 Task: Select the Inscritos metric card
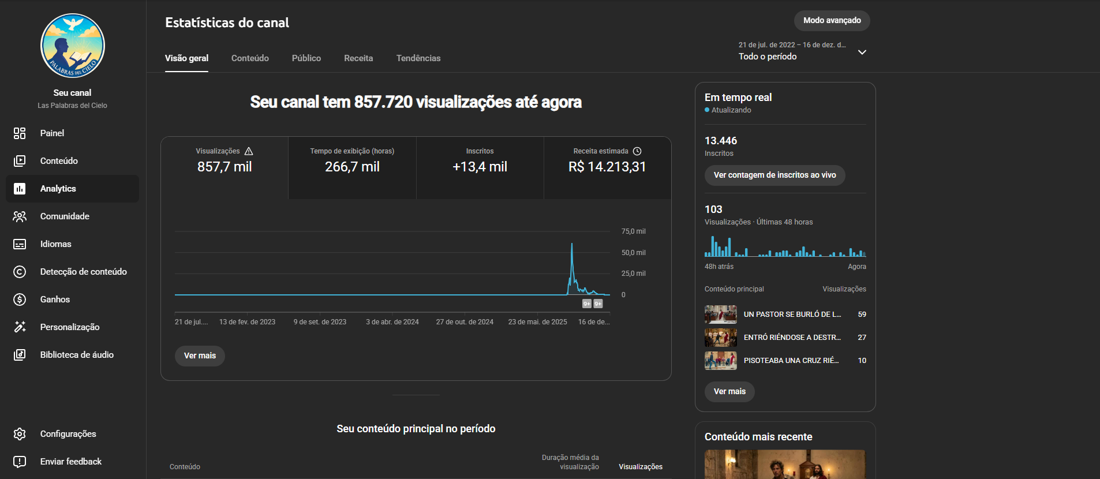tap(480, 167)
